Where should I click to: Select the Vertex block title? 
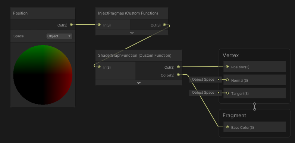tap(230, 55)
